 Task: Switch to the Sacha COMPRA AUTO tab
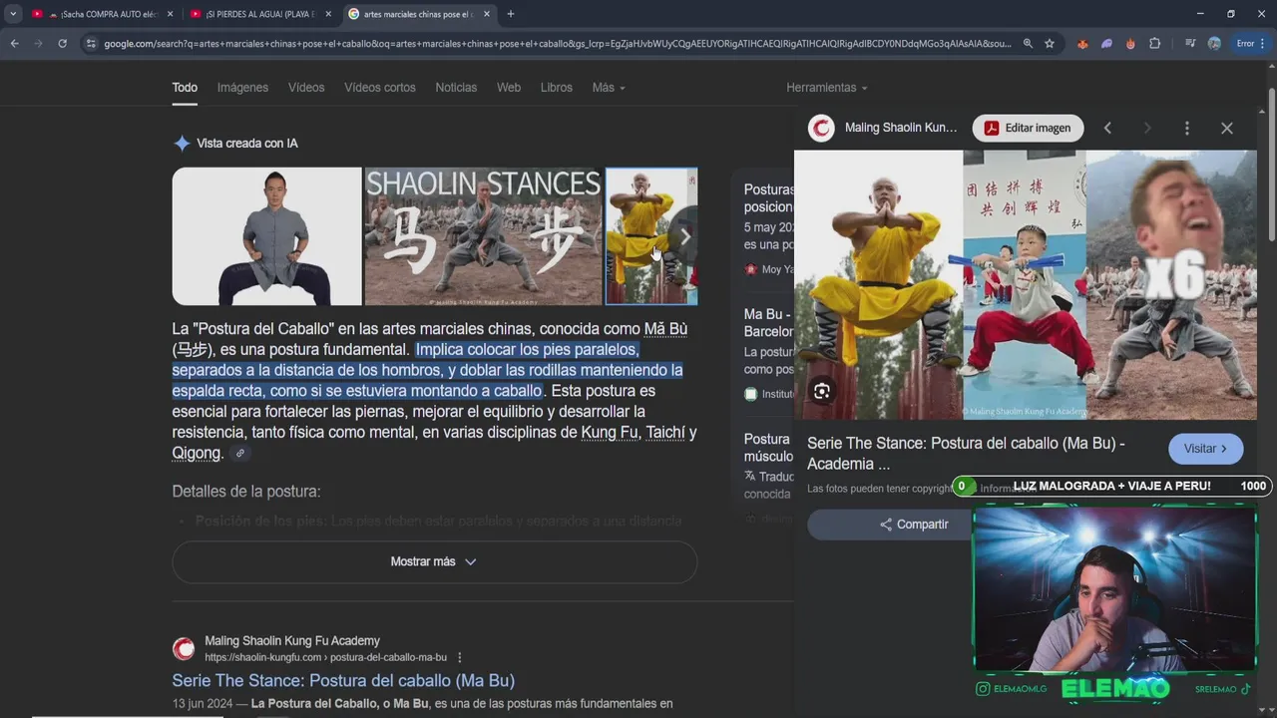click(103, 14)
